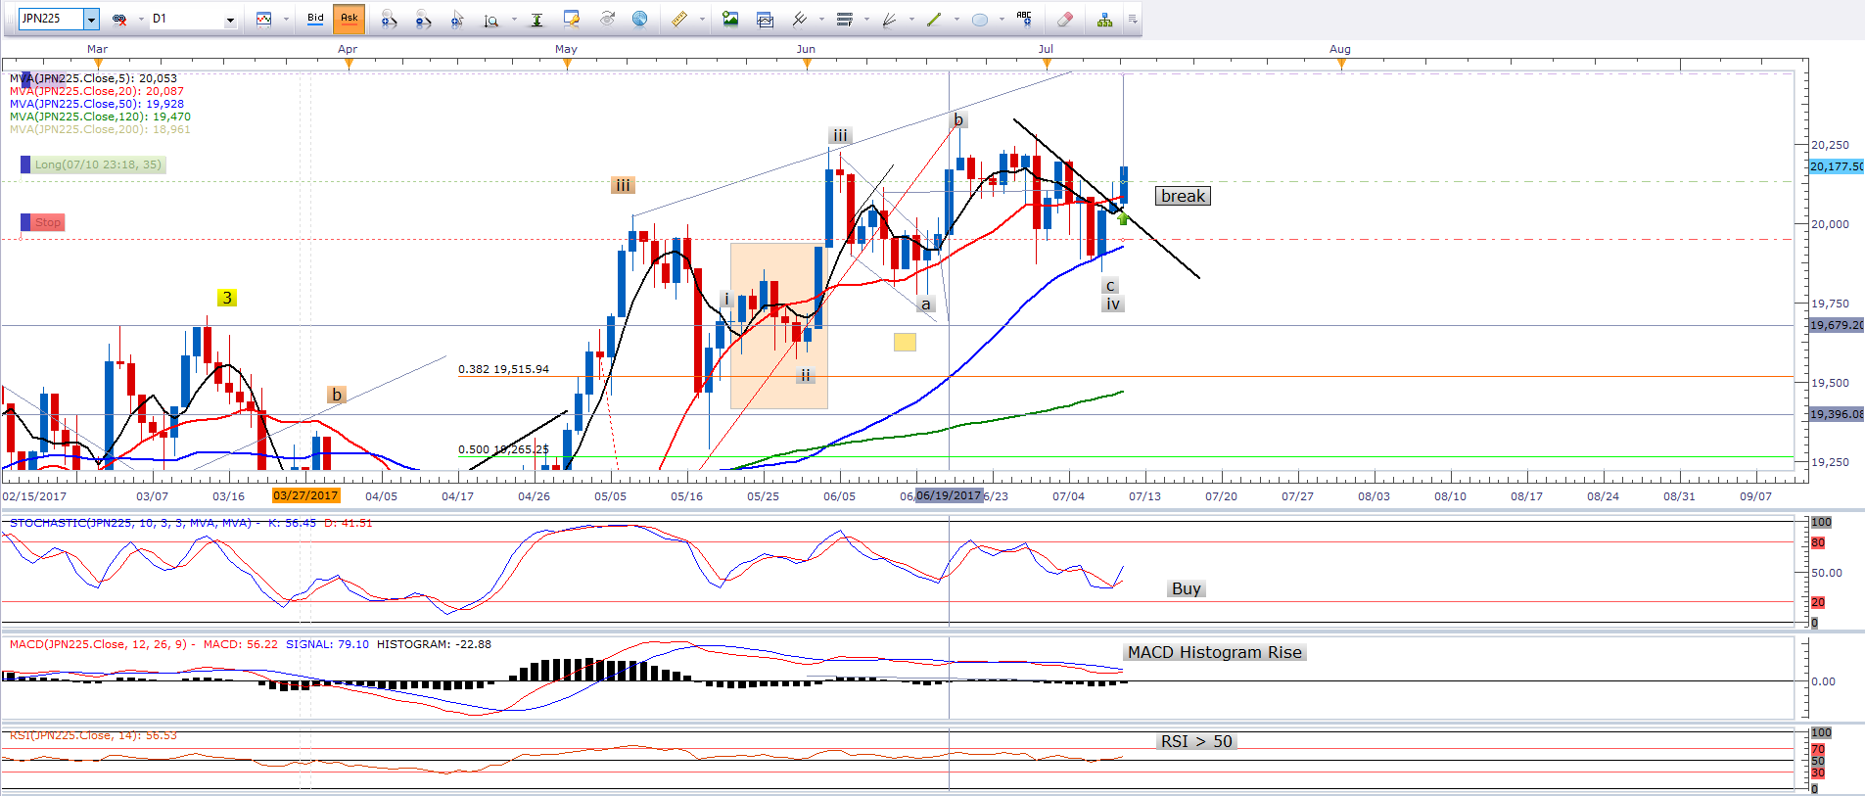Click the Stop order label
Viewport: 1865px width, 796px height.
(x=47, y=222)
